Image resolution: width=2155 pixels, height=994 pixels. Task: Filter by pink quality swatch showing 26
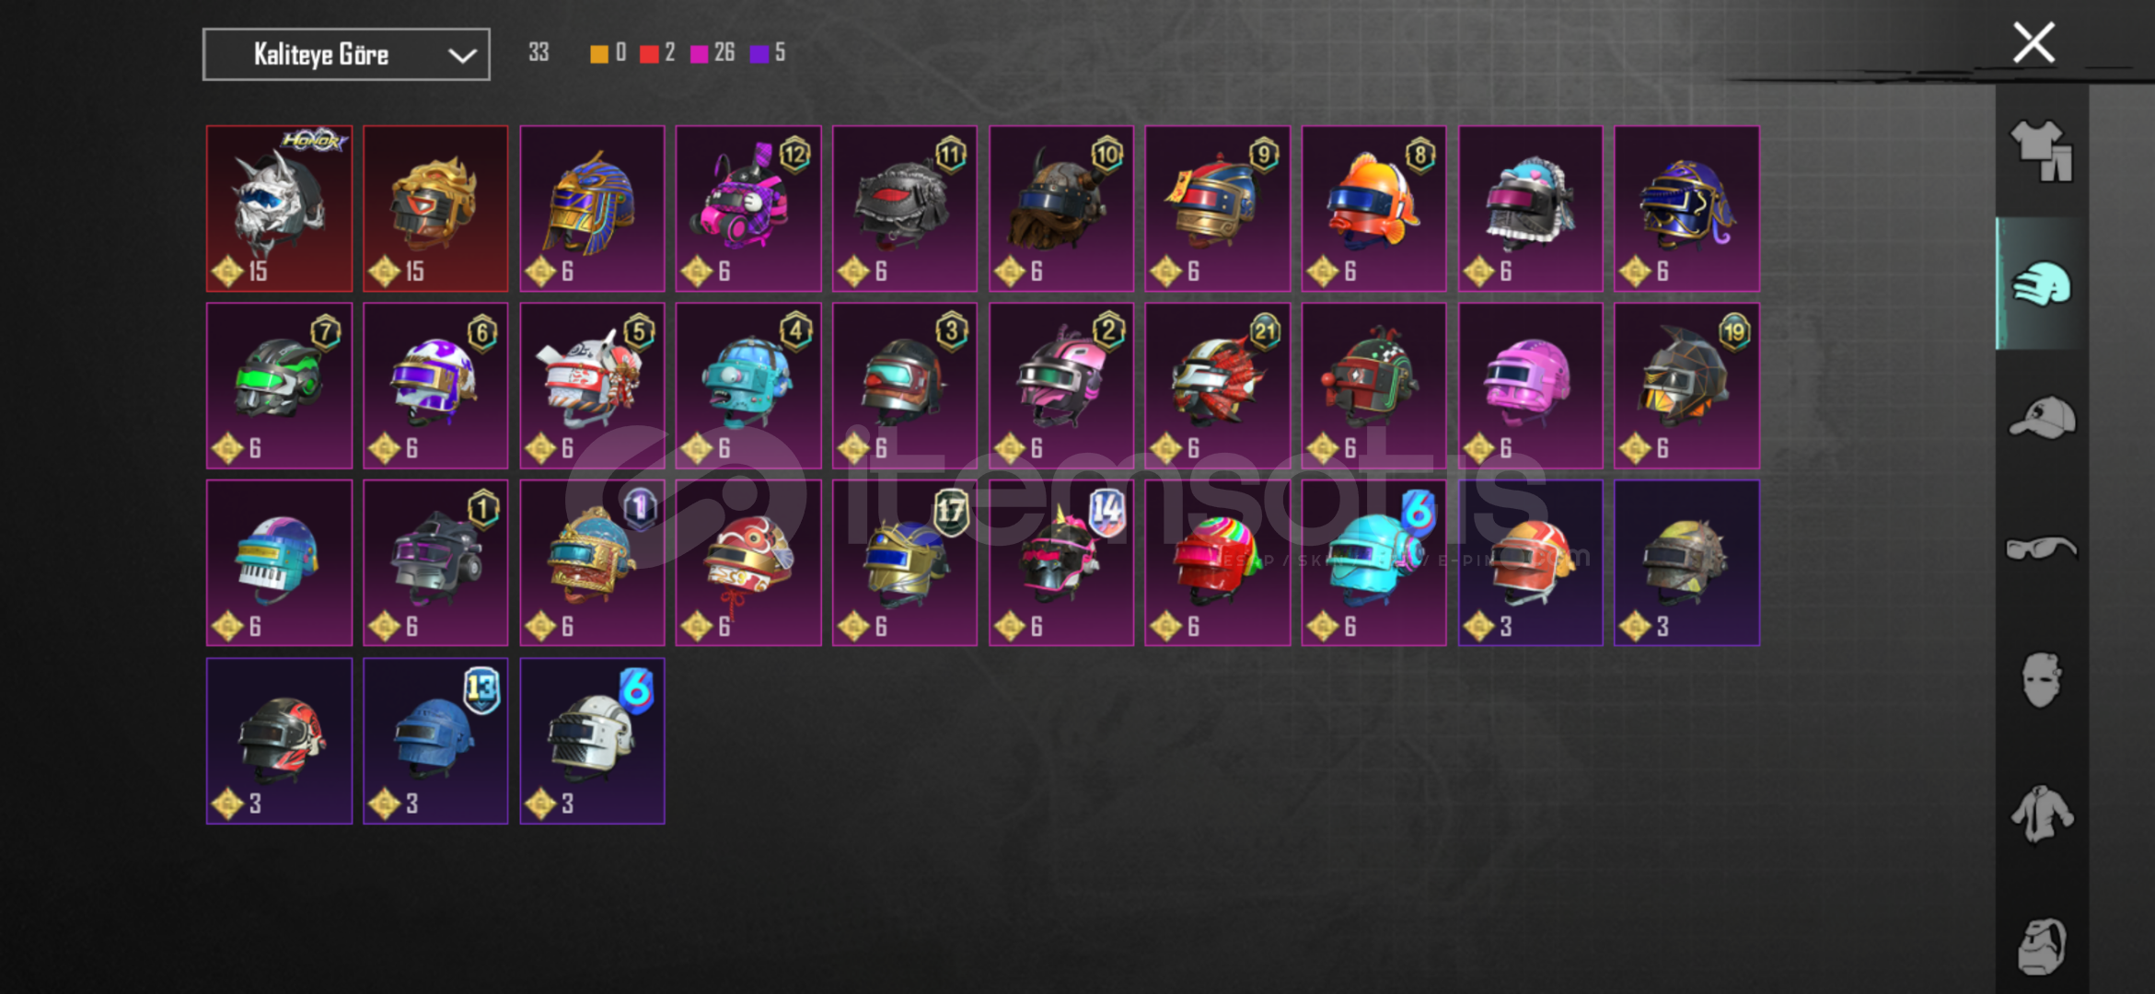pyautogui.click(x=712, y=52)
